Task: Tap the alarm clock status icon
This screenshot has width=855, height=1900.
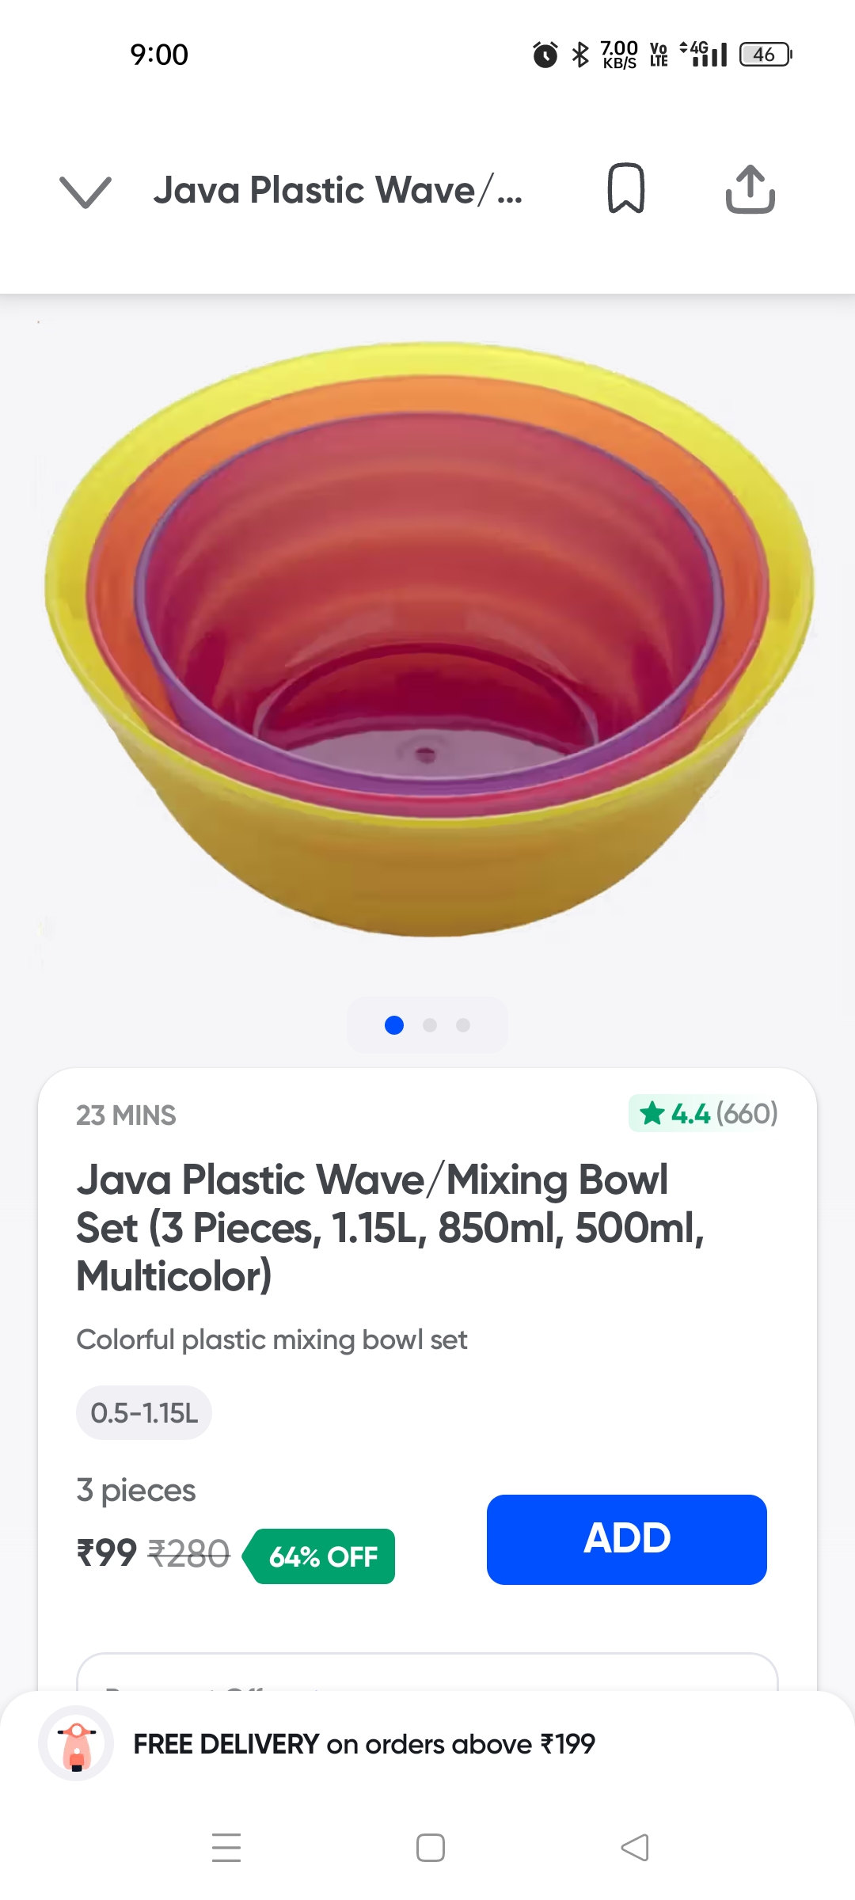Action: click(545, 55)
